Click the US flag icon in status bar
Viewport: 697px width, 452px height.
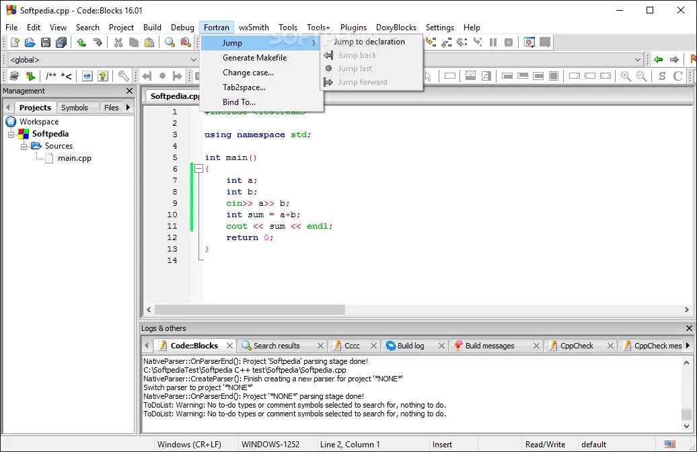click(x=670, y=444)
